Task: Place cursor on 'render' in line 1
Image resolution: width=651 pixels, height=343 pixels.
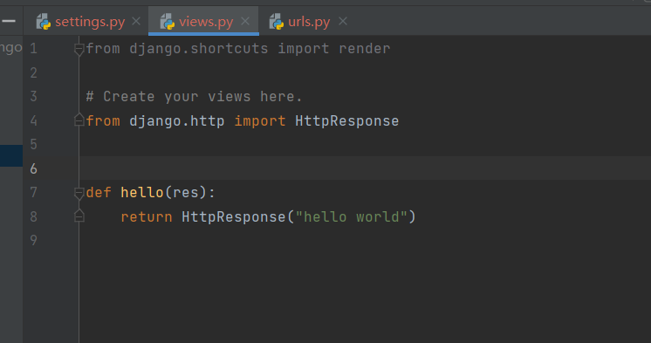Action: [x=365, y=49]
